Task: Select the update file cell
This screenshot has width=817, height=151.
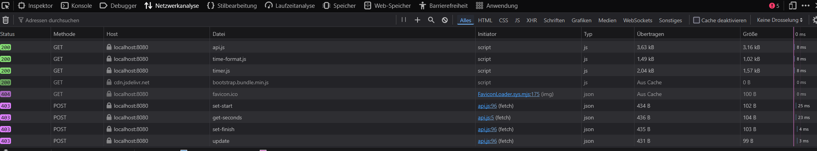Action: pyautogui.click(x=343, y=141)
